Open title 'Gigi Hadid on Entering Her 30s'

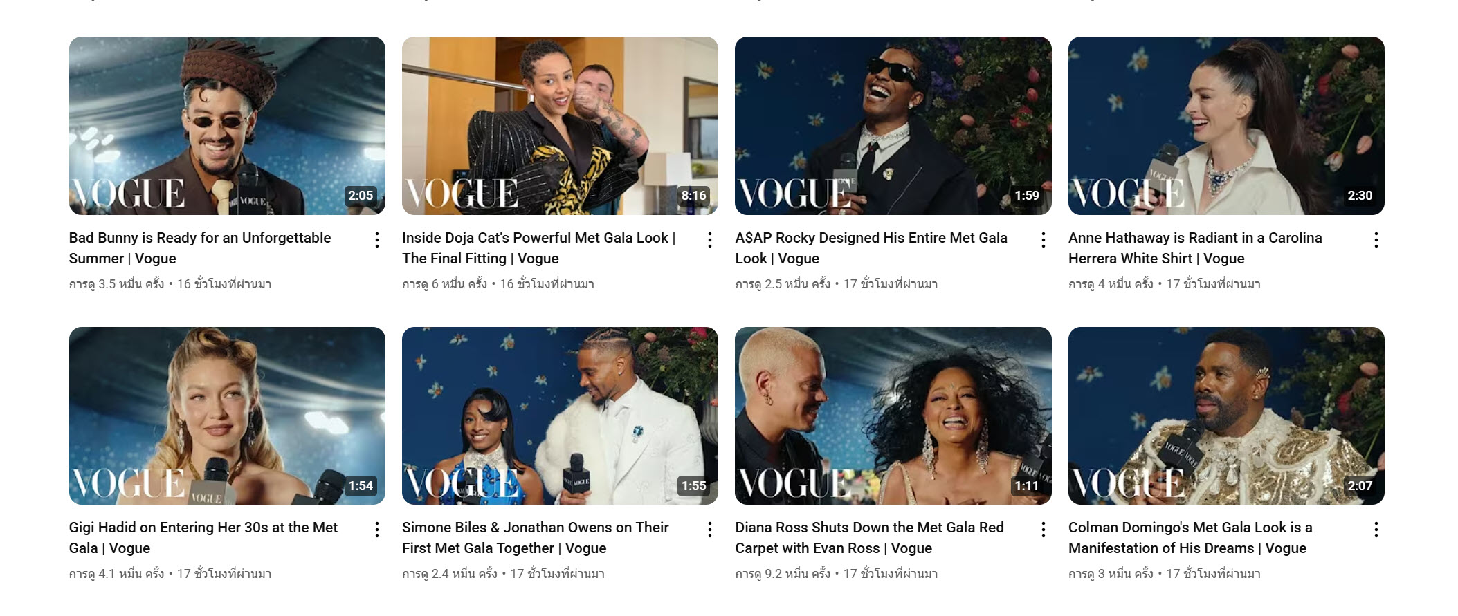point(203,537)
